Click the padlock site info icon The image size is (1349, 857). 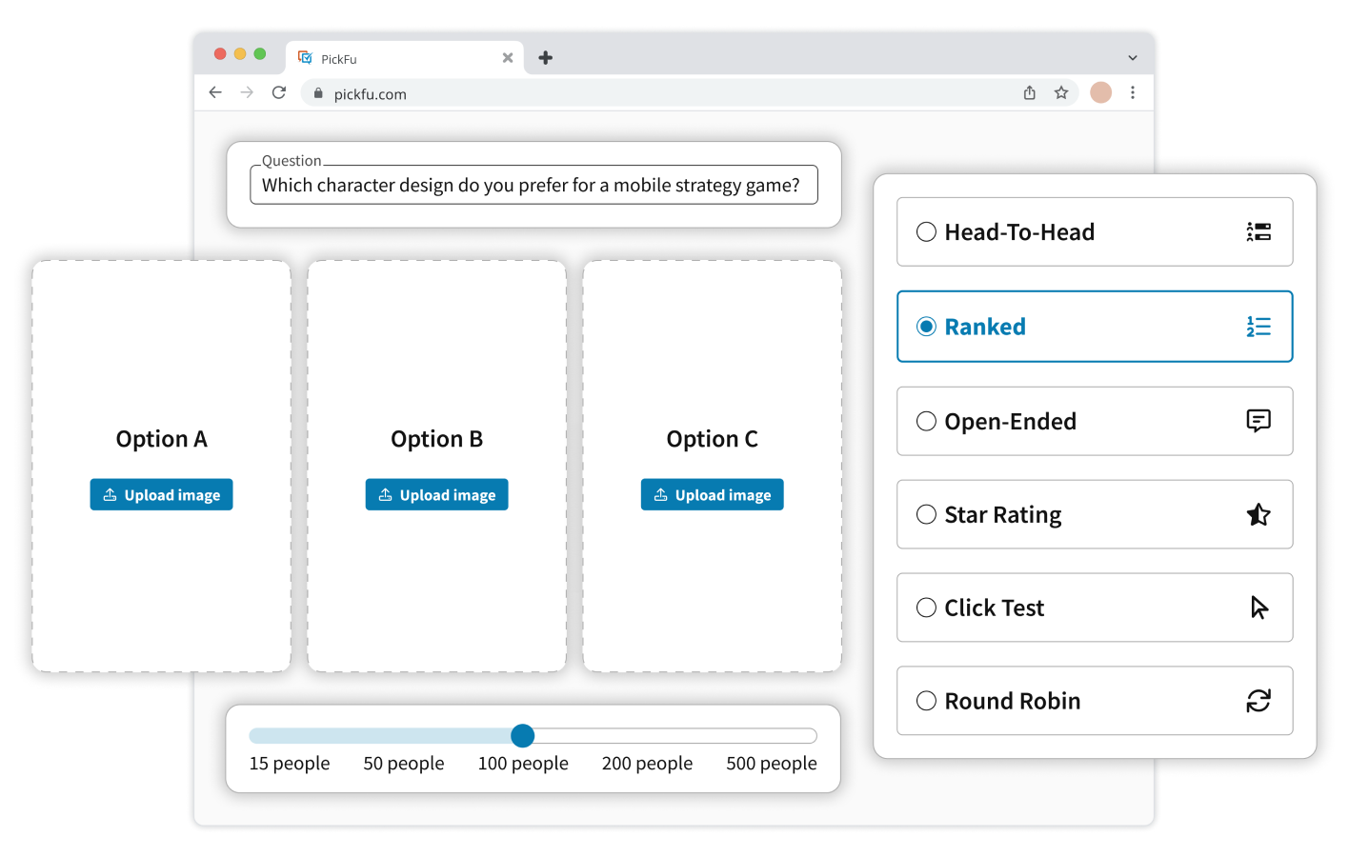point(318,93)
